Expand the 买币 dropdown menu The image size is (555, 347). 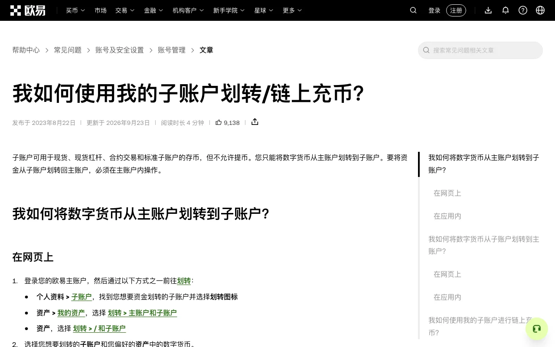[x=75, y=10]
